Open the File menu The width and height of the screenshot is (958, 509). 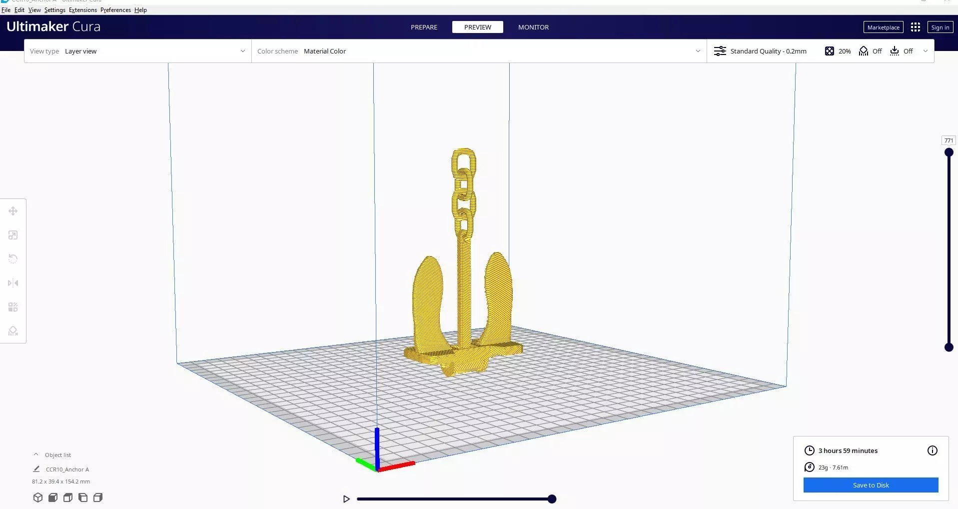(6, 10)
